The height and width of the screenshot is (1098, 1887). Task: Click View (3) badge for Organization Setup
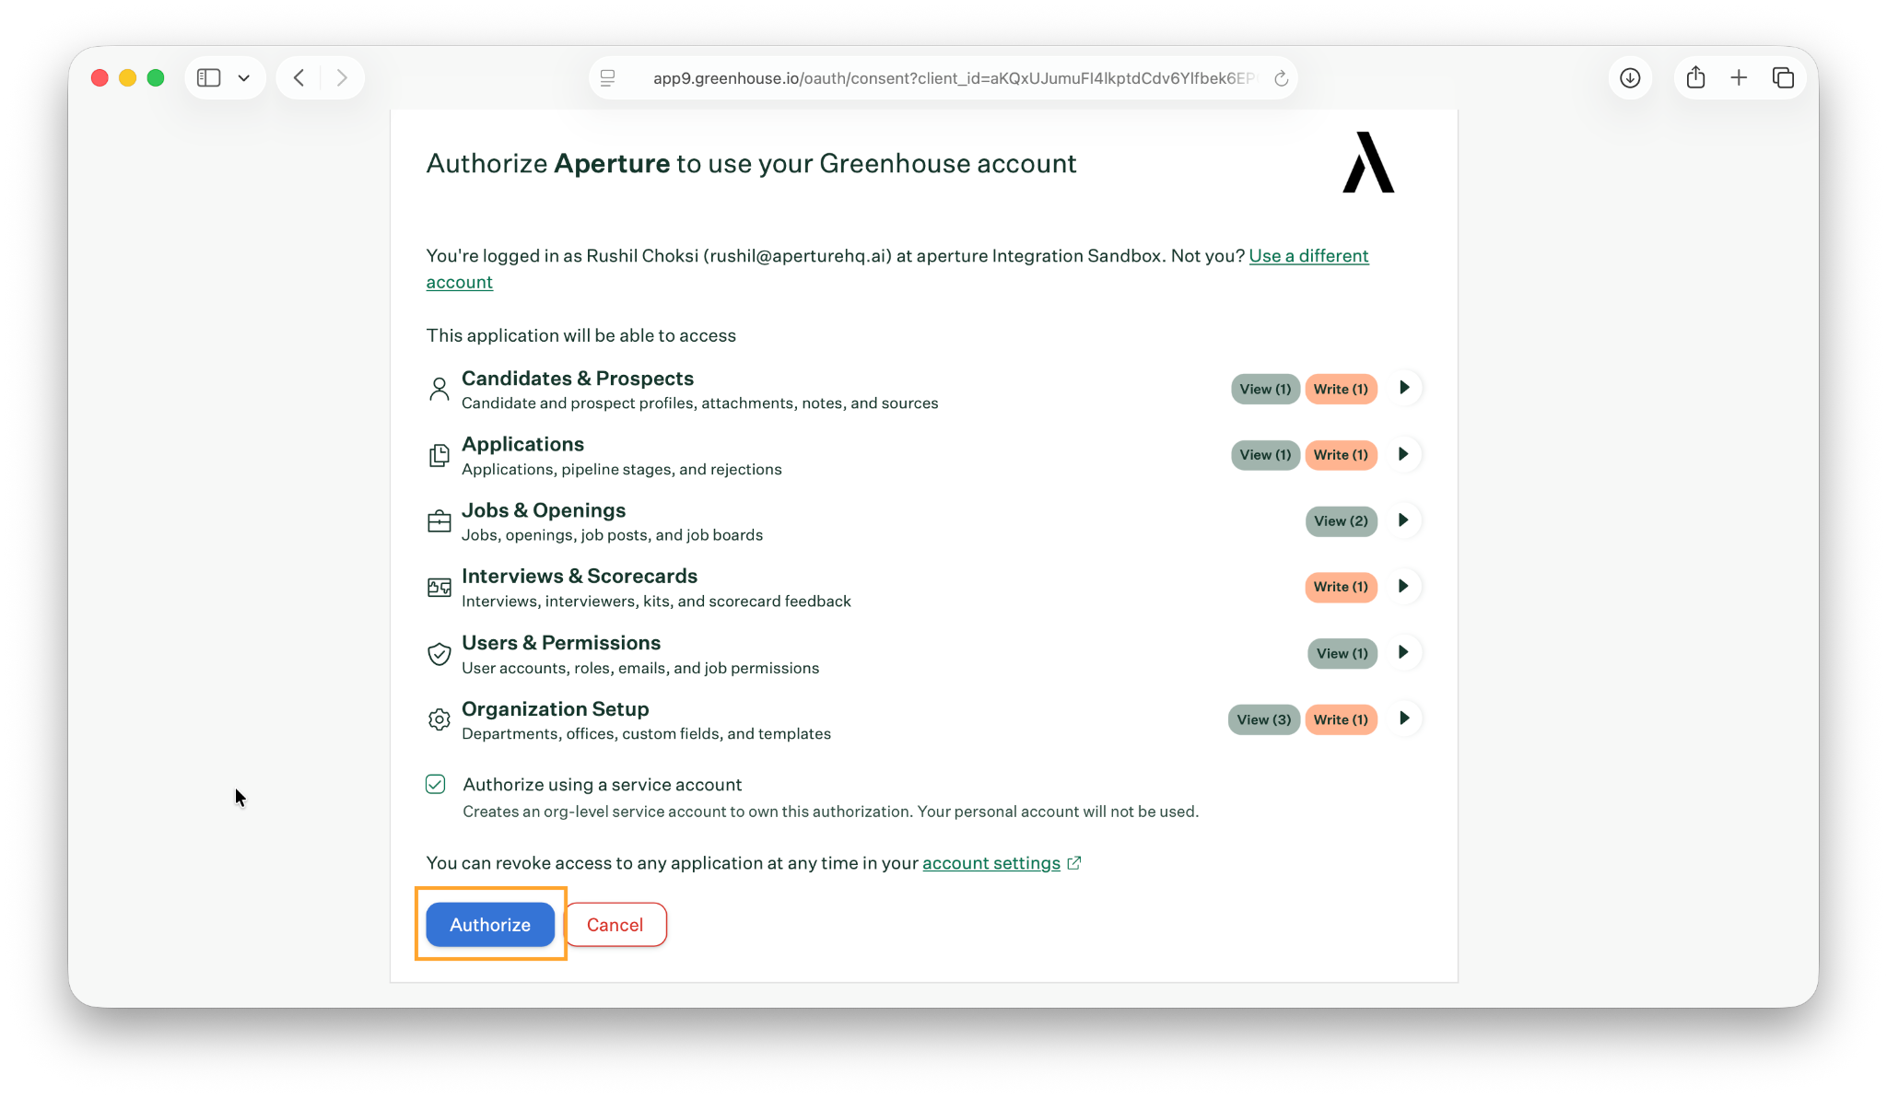tap(1263, 719)
